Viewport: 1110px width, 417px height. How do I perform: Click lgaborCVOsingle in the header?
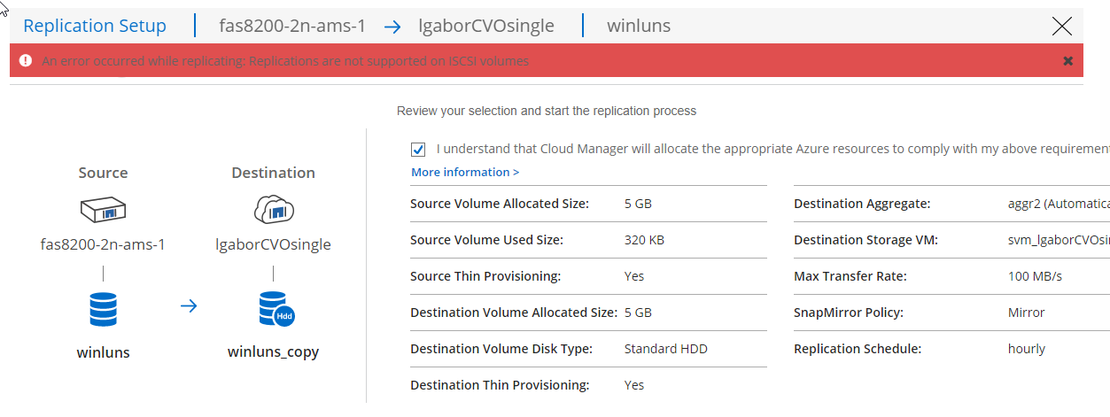click(x=486, y=26)
